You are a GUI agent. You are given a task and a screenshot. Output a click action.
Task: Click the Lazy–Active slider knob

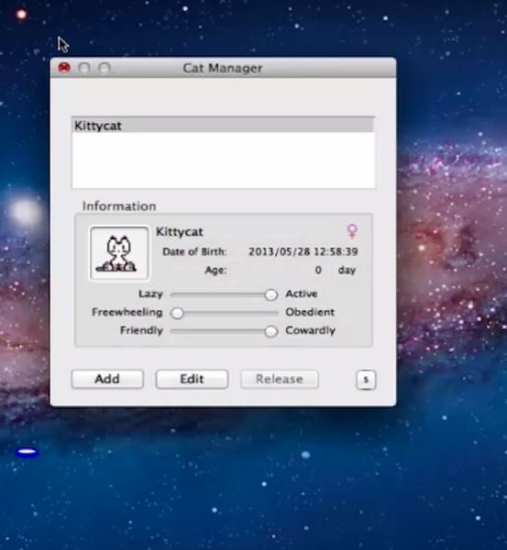click(270, 294)
